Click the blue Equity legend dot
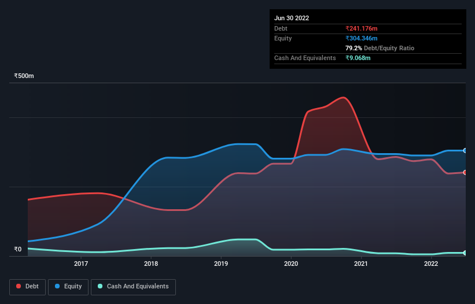 pos(57,286)
